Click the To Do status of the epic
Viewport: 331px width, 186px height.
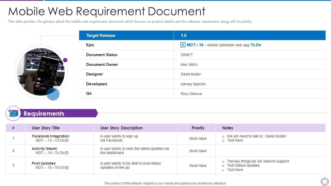pyautogui.click(x=256, y=45)
